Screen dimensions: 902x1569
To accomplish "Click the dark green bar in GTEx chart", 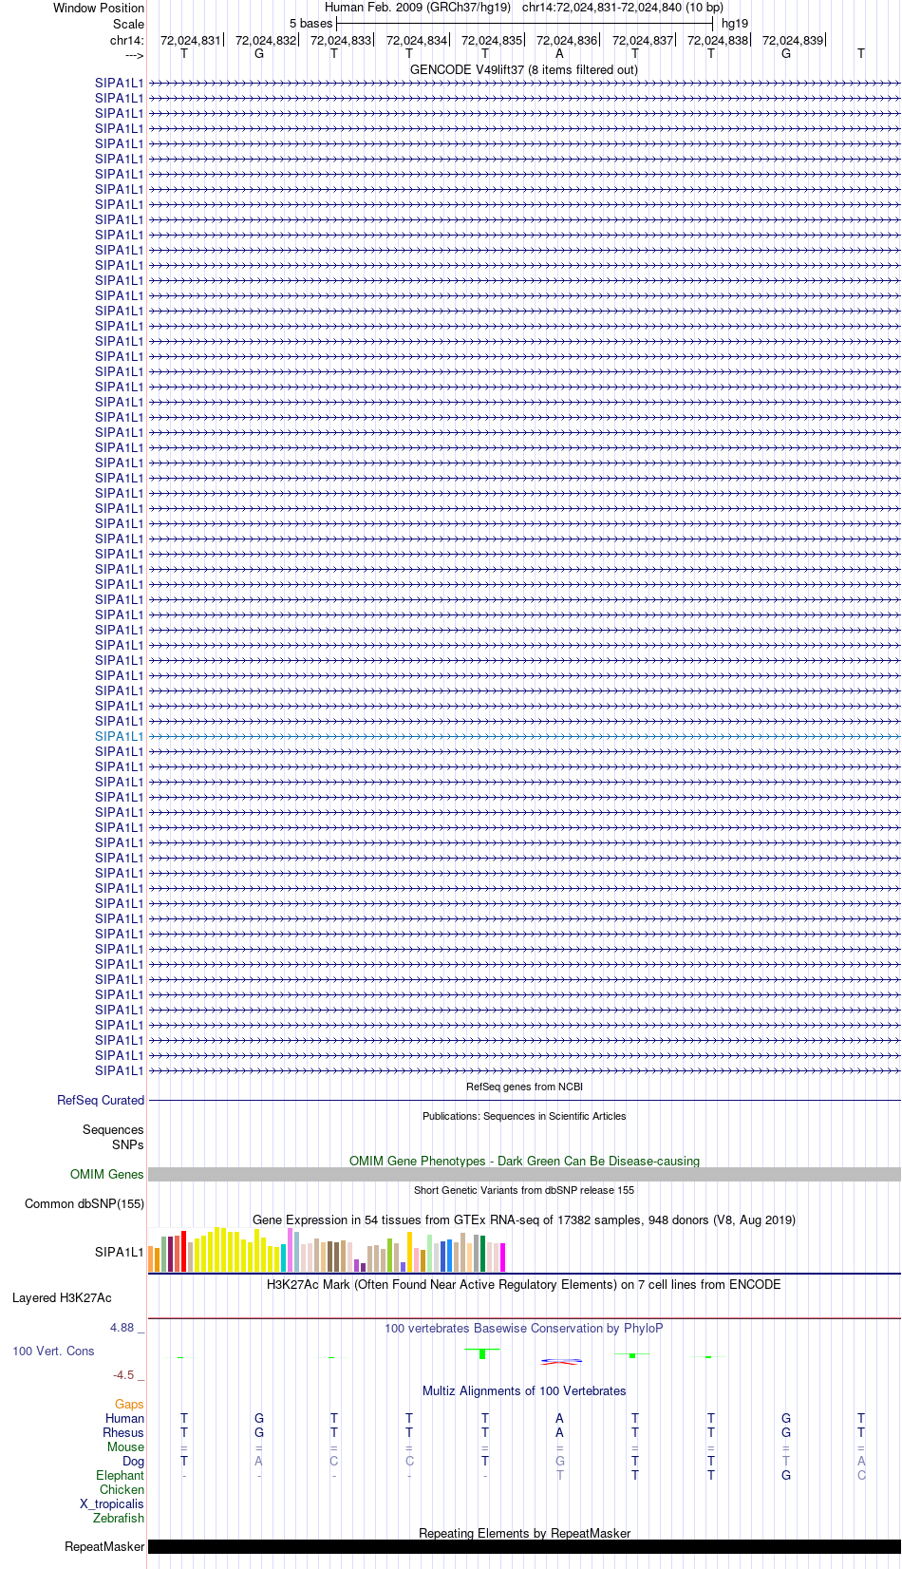I will 482,1254.
